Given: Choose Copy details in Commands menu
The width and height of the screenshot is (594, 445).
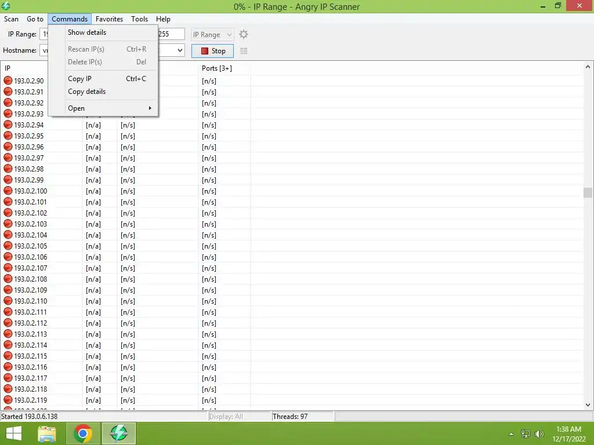Looking at the screenshot, I should pos(110,92).
